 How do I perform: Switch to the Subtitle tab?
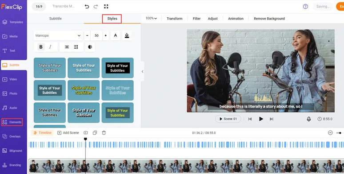point(55,19)
